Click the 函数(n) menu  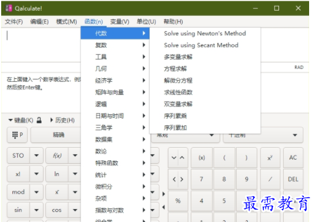94,22
